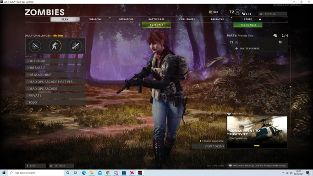Select the Firebase Z map
The width and height of the screenshot is (313, 176).
tap(55, 68)
